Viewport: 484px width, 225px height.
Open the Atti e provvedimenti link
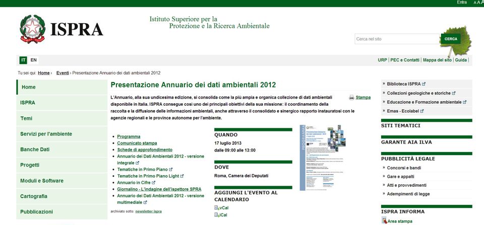pyautogui.click(x=407, y=185)
